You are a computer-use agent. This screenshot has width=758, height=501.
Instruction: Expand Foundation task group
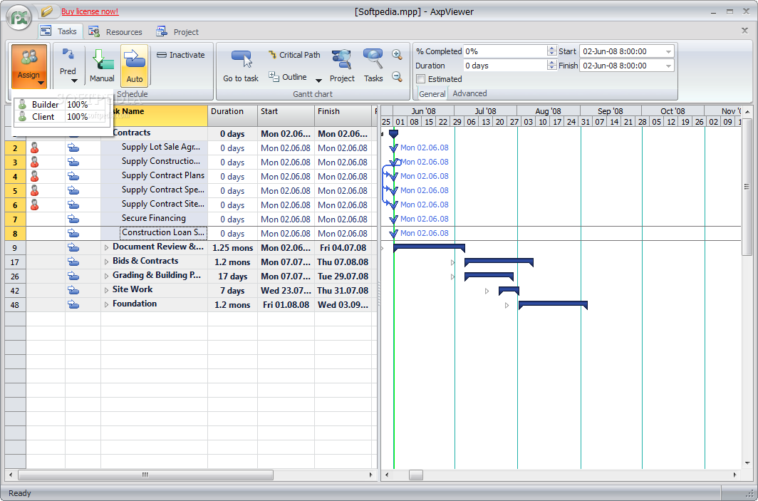(106, 305)
